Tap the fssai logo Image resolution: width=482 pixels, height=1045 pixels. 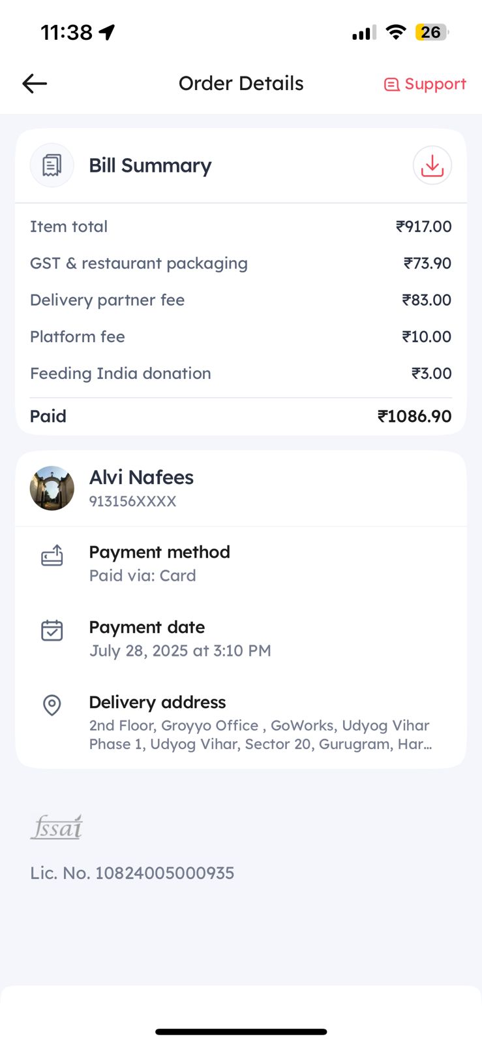coord(57,828)
